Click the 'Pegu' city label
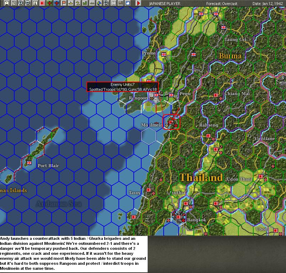 (185, 94)
